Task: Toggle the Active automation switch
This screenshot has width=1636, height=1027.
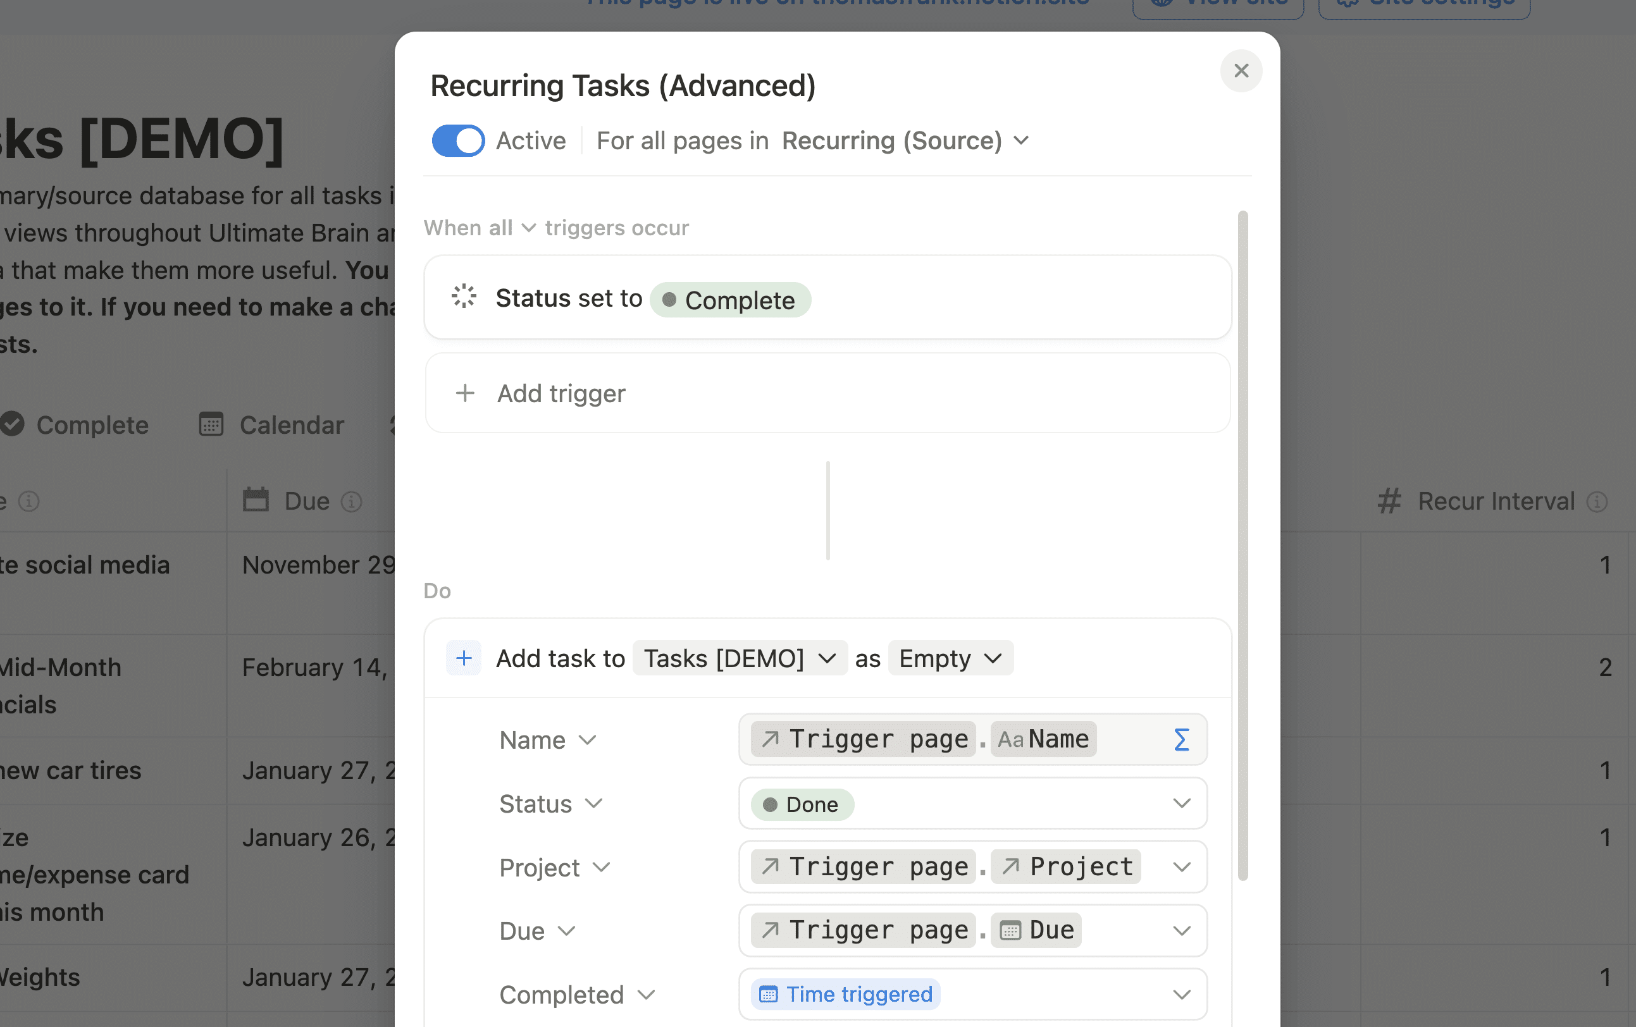Action: tap(458, 140)
